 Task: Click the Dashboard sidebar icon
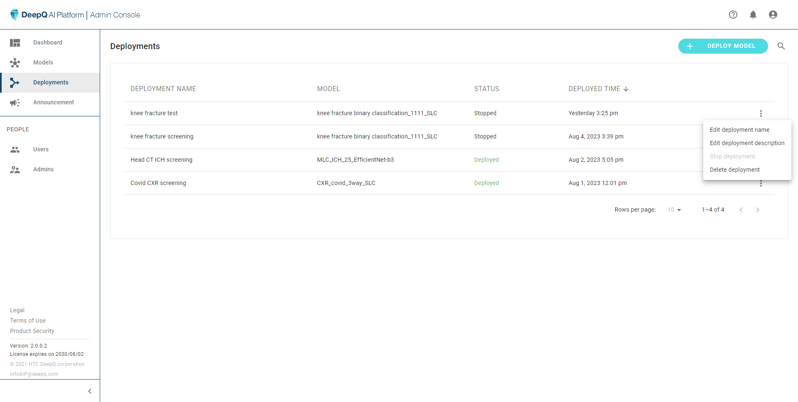(x=15, y=43)
